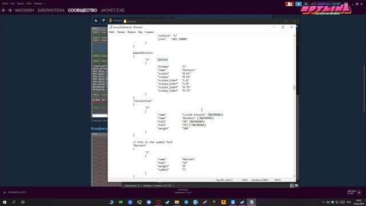Click the "ConsoleText" section name
Viewport: 366px width, 206px height.
[x=142, y=101]
